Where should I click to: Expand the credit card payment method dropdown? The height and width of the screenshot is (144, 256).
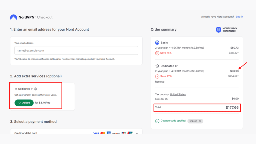(x=137, y=133)
